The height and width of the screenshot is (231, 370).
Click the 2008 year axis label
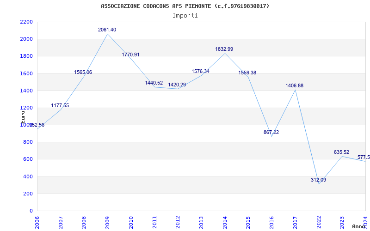84,223
